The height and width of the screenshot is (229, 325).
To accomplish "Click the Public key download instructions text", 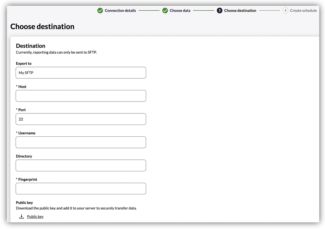I will [76, 208].
